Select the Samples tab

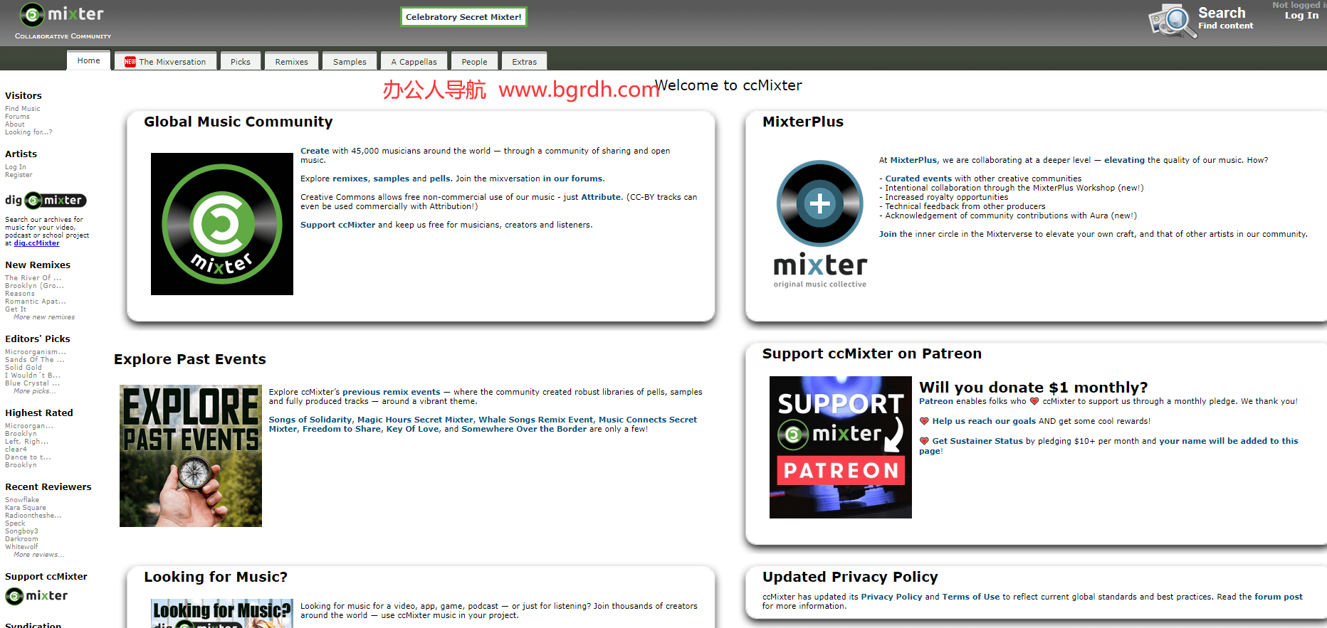click(350, 62)
